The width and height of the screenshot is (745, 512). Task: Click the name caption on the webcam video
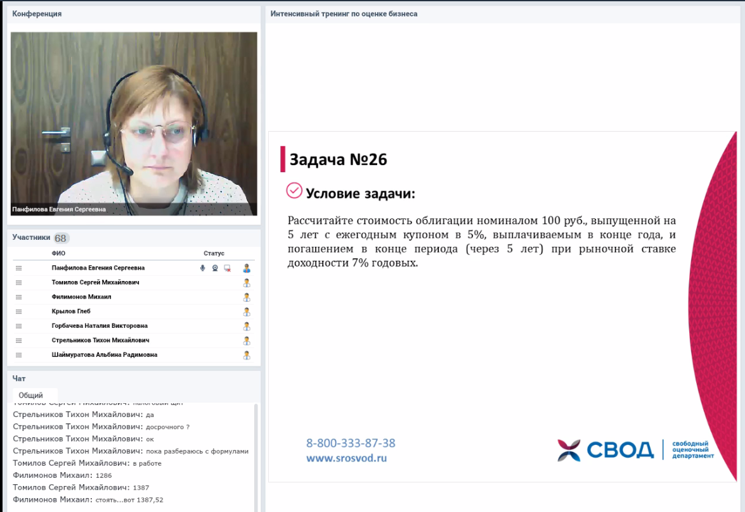click(x=59, y=209)
